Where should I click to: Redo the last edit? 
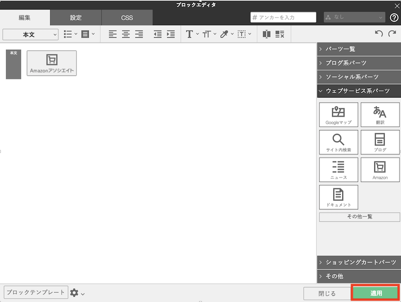pyautogui.click(x=392, y=33)
